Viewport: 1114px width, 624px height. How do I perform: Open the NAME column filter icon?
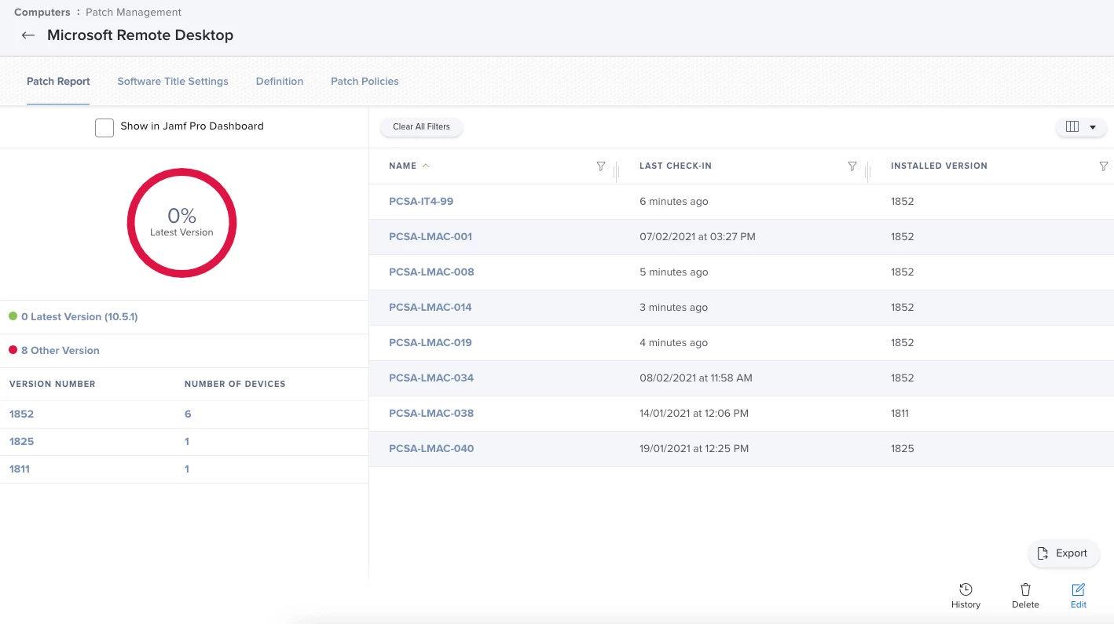[x=601, y=166]
